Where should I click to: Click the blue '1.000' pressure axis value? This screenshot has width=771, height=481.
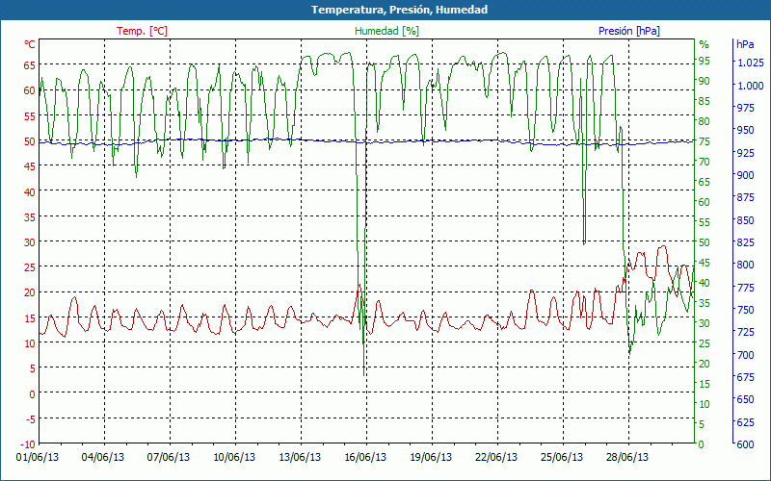point(751,86)
